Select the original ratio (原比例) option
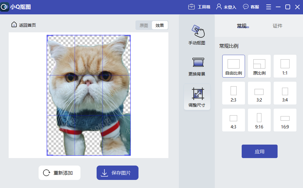The height and width of the screenshot is (188, 303). tap(259, 66)
